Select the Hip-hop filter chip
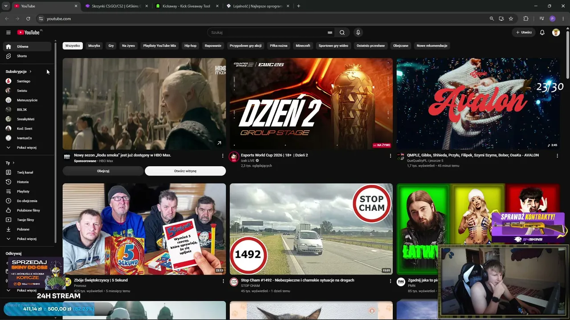The height and width of the screenshot is (320, 570). 191,46
